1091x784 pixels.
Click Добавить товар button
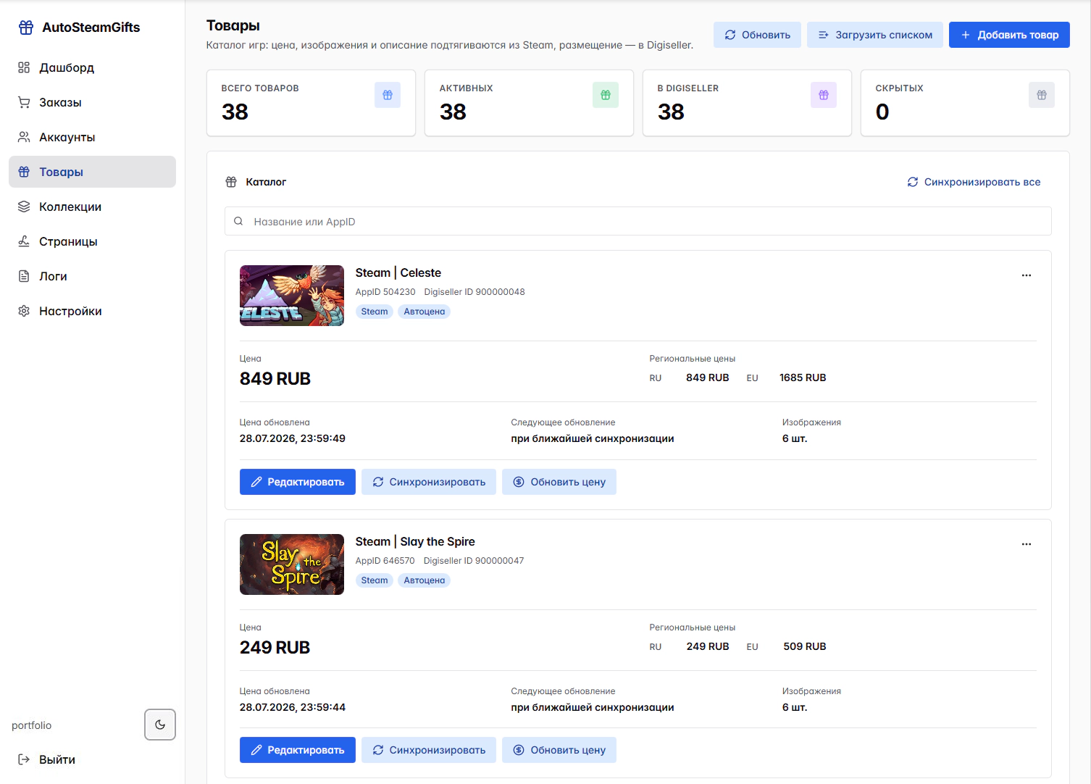[x=1009, y=35]
